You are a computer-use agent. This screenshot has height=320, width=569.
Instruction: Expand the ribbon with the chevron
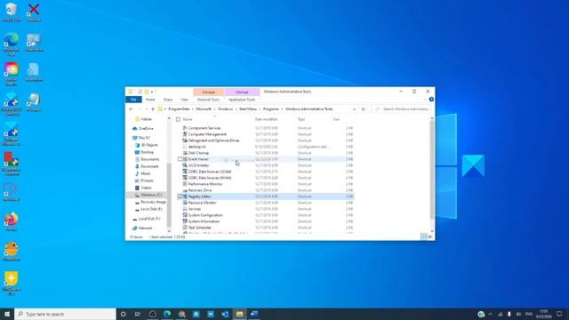(x=425, y=100)
